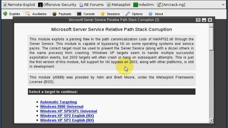Click the Remote-Exploit bookmark icon

pyautogui.click(x=5, y=5)
